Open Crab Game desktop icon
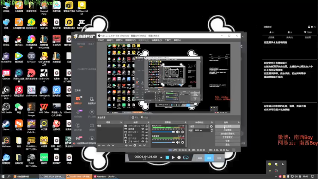This screenshot has width=318, height=179. [x=31, y=91]
